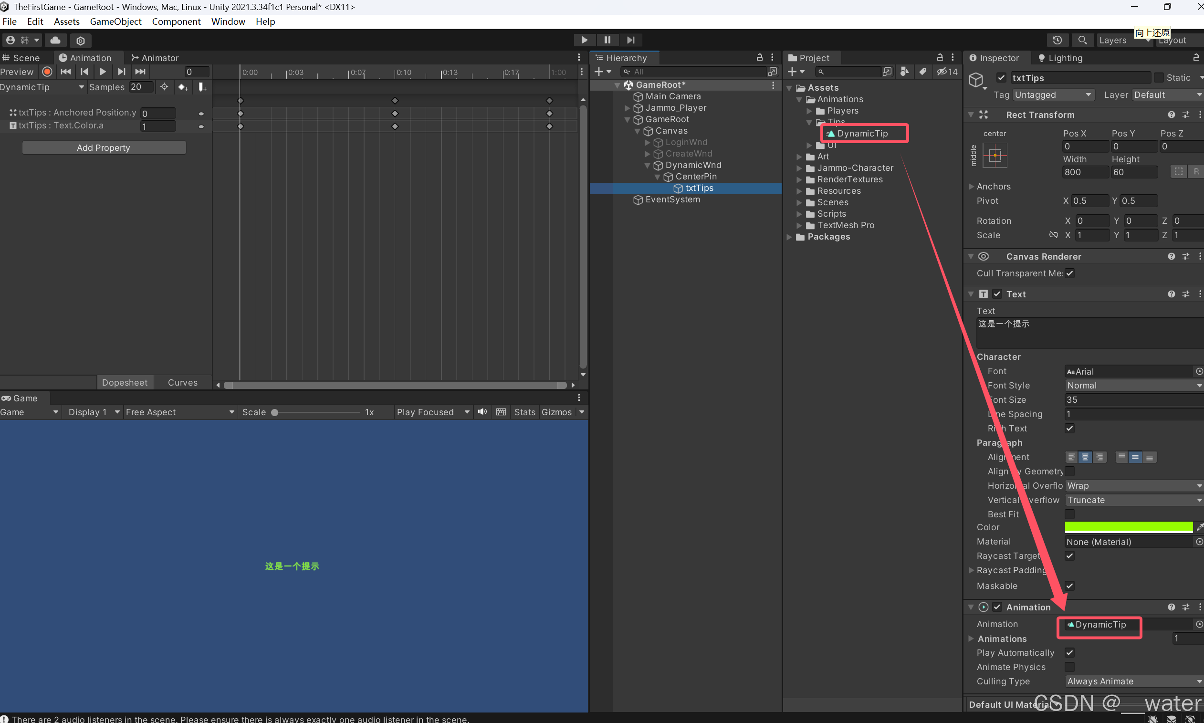The image size is (1204, 723).
Task: Click the add animation event icon
Action: tap(202, 87)
